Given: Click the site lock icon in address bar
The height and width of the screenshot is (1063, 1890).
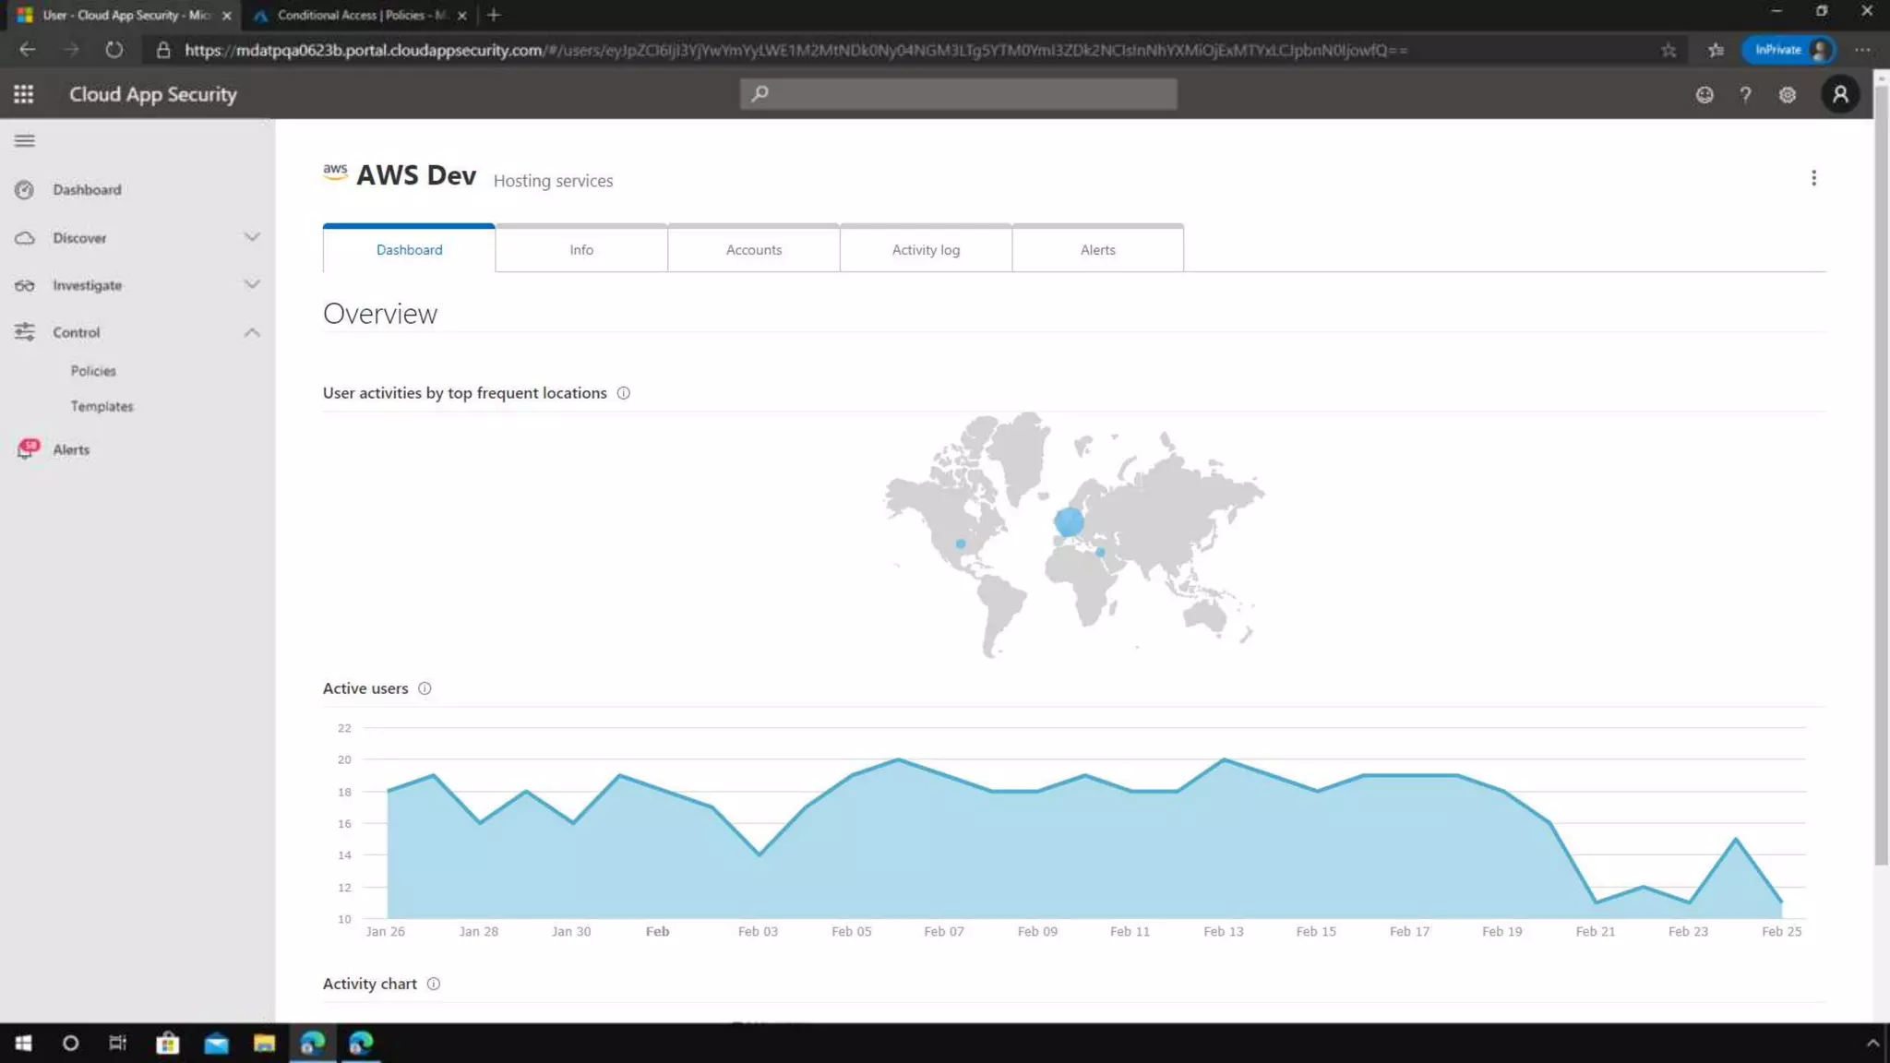Looking at the screenshot, I should [163, 50].
